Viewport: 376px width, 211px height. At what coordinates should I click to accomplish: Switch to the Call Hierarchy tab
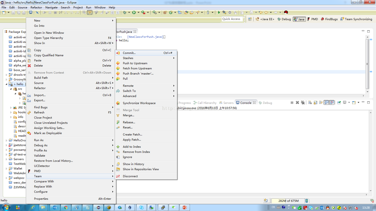(x=205, y=103)
